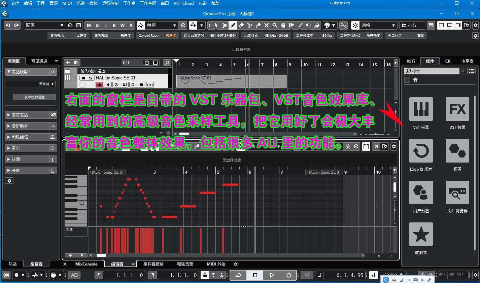Toggle write automation W on HALion track

(141, 85)
